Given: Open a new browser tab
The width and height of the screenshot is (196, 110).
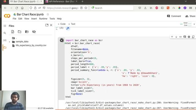Looking at the screenshot, I should 82,1.
